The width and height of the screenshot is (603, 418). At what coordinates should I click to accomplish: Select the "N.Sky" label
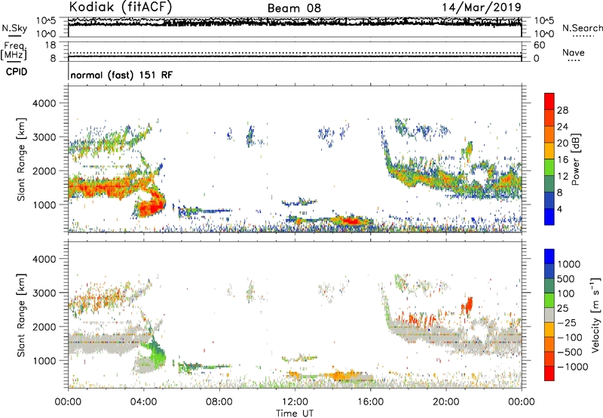[x=14, y=28]
